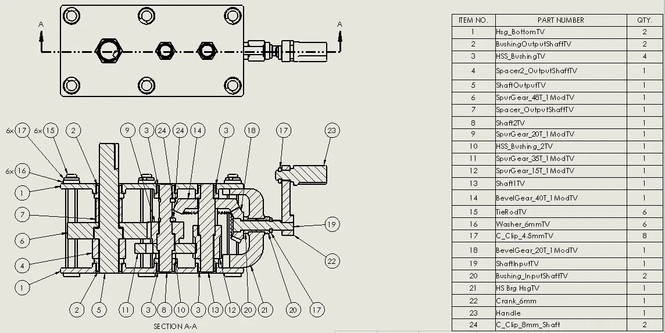Click balloon 10 below the section view

[x=181, y=310]
